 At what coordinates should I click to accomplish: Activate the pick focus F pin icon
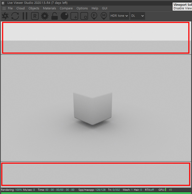94,16
